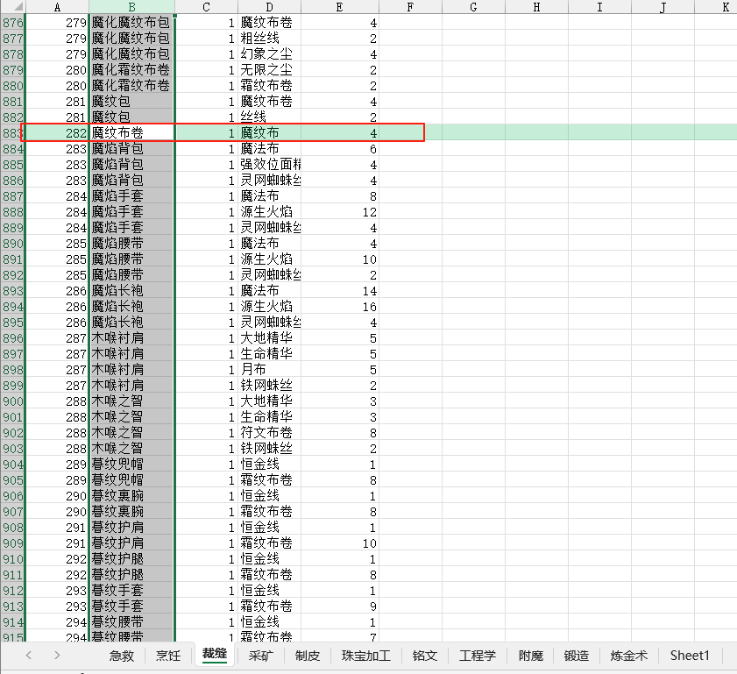Viewport: 737px width, 674px height.
Task: Click value 10 in row 909
Action: coord(340,543)
